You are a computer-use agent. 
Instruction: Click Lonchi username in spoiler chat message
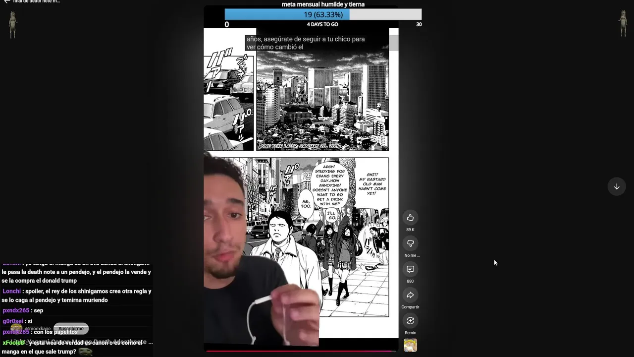point(12,291)
